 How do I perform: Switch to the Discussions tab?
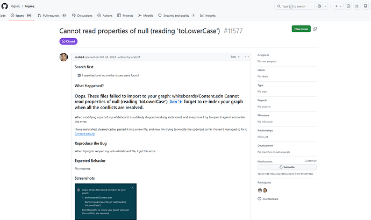[82, 16]
